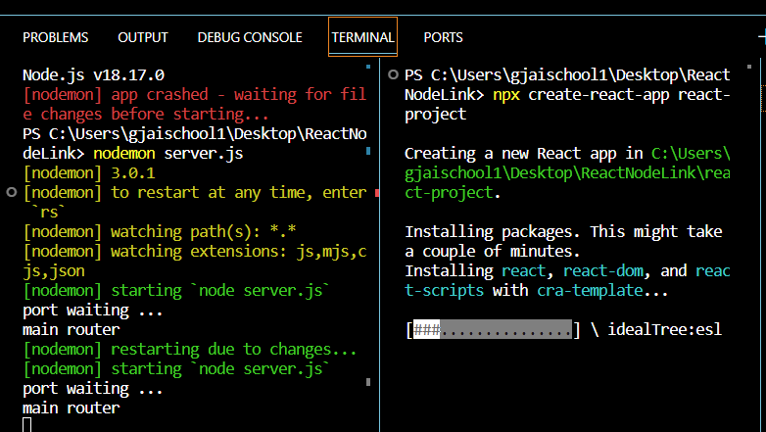Click the blue marker at top of left terminal scrollbar

pos(368,67)
